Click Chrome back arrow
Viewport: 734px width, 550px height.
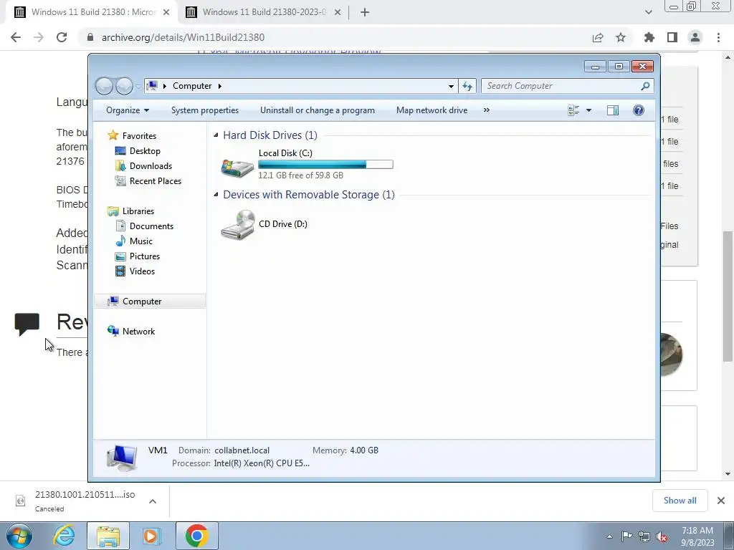[x=16, y=37]
